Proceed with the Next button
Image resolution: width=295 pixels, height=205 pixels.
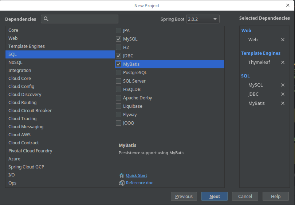click(x=215, y=196)
